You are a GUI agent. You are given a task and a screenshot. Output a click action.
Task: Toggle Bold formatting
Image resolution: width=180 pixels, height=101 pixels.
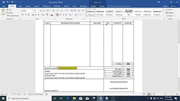pyautogui.click(x=22, y=15)
